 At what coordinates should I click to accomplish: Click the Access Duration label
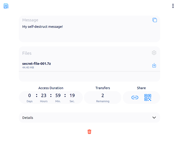click(51, 88)
